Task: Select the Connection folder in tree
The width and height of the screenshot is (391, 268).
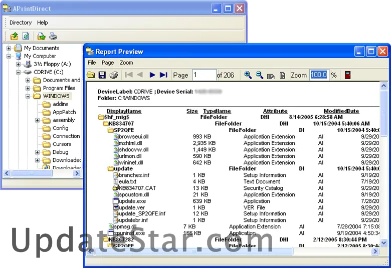Action: pyautogui.click(x=66, y=136)
